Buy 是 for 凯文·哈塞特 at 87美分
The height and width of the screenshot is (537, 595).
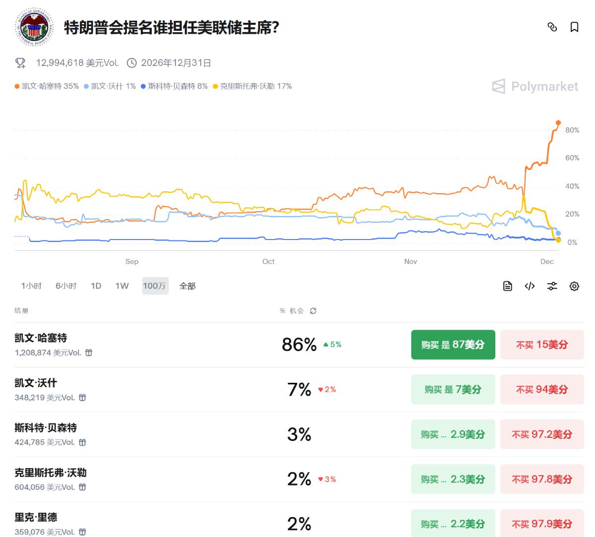tap(453, 344)
